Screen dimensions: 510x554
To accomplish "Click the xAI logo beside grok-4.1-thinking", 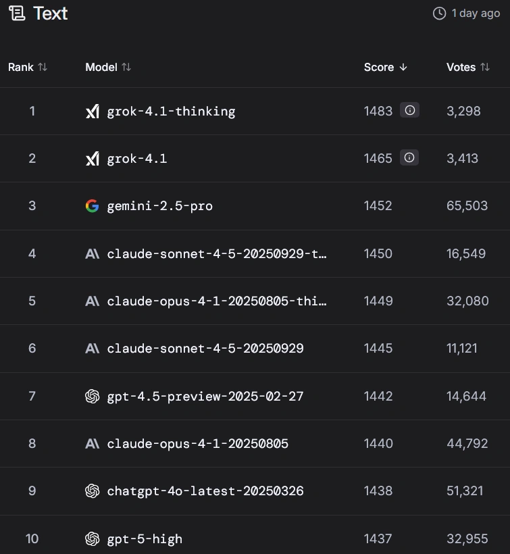I will [x=93, y=111].
